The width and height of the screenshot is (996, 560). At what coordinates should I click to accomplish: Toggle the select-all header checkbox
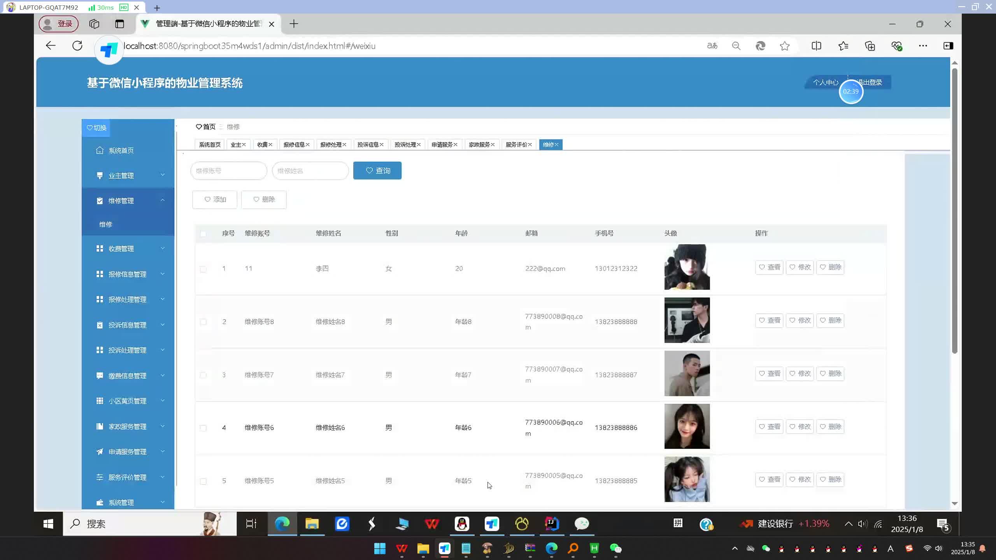click(x=203, y=234)
